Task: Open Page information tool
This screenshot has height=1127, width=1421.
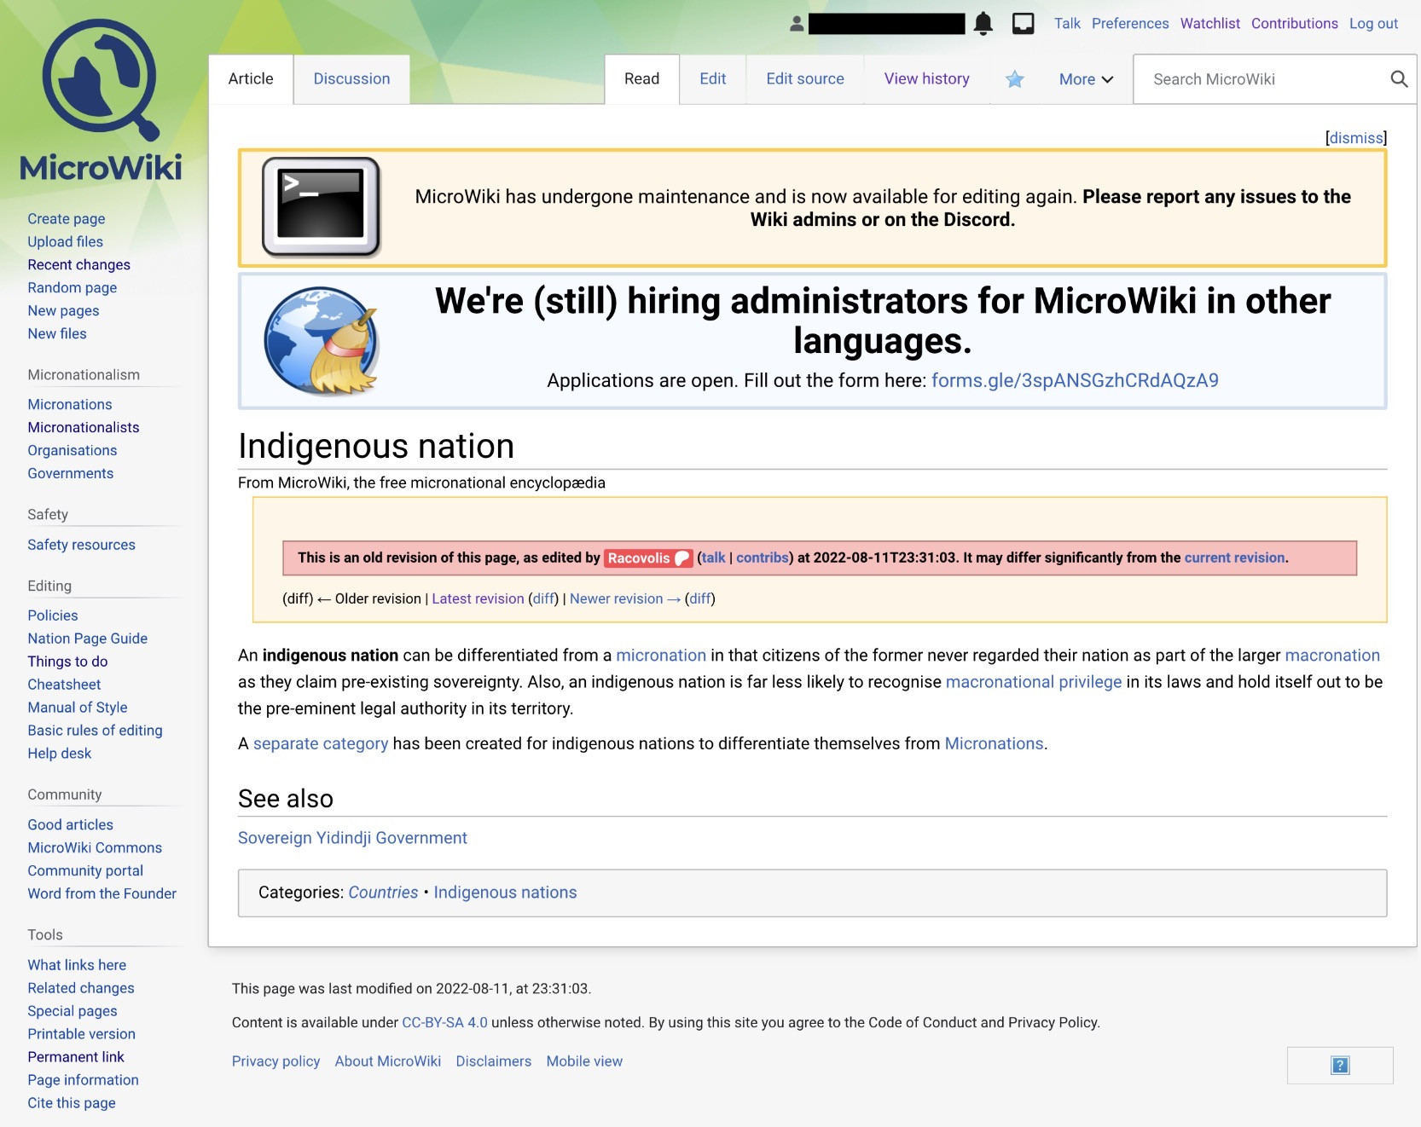Action: 83,1081
